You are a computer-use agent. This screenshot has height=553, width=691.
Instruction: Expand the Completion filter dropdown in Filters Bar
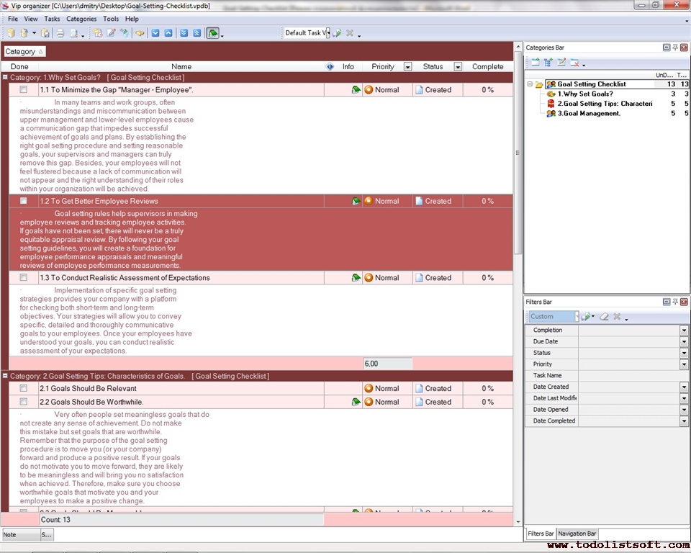pos(684,331)
